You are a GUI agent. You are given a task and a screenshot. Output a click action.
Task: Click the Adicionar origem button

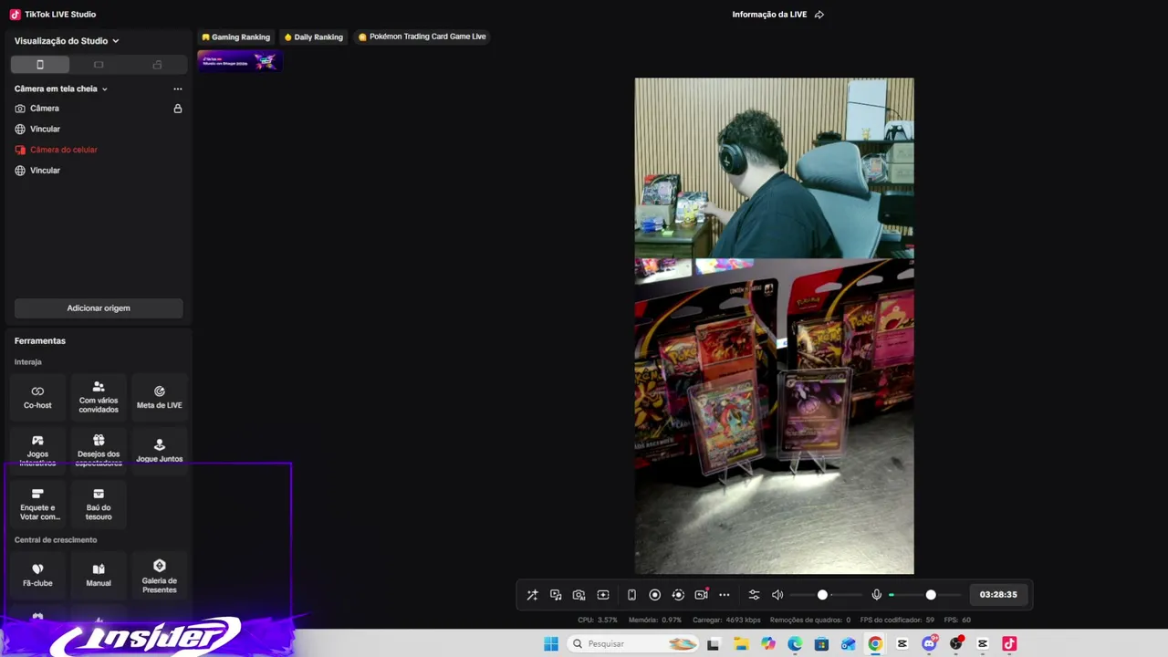(99, 308)
